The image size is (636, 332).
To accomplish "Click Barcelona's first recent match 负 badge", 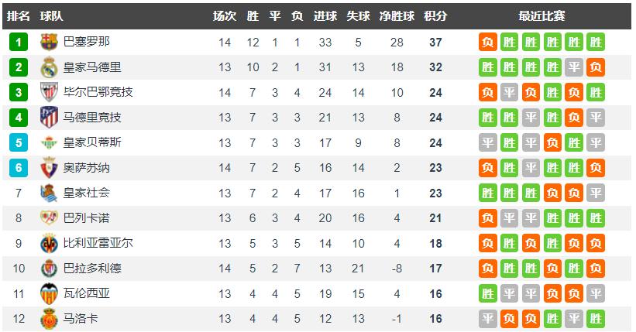I will pyautogui.click(x=487, y=43).
